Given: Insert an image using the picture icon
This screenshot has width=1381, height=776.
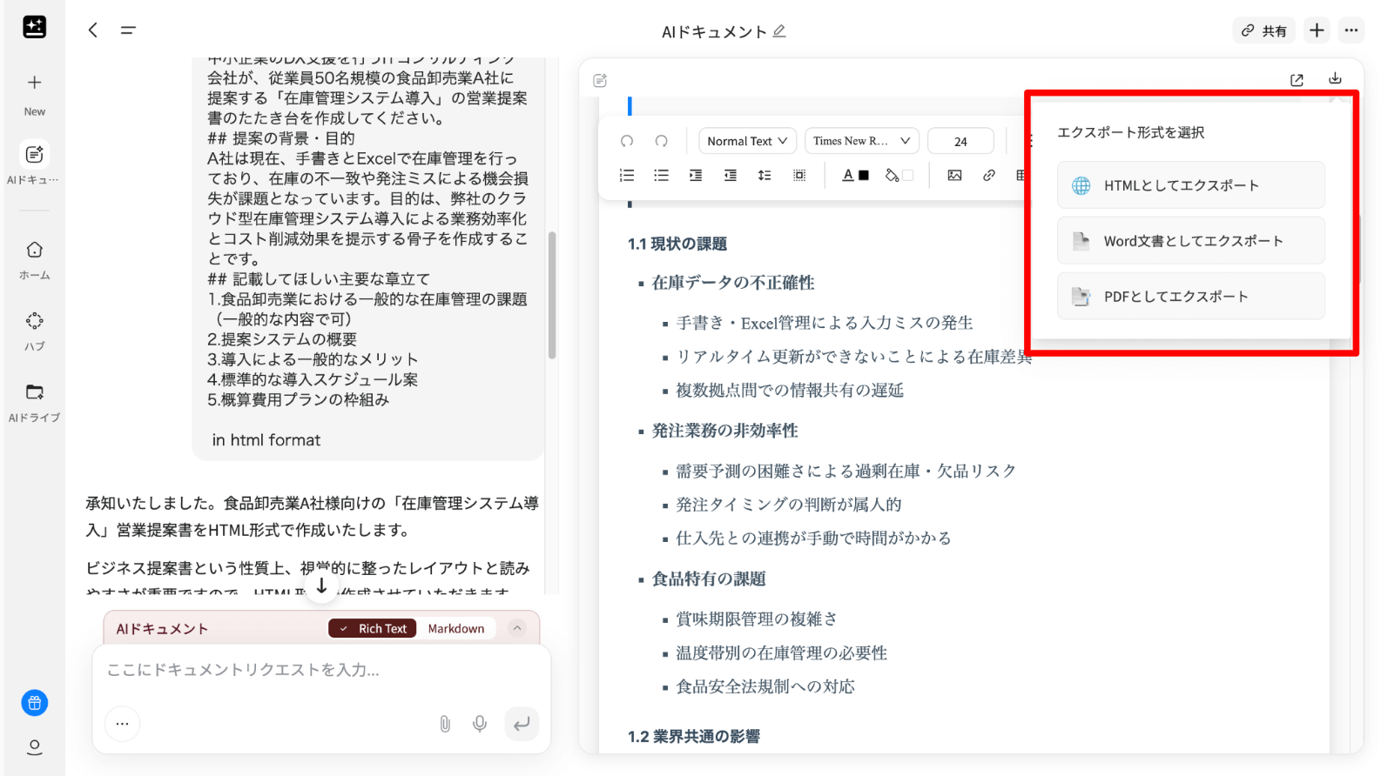Looking at the screenshot, I should pyautogui.click(x=954, y=176).
